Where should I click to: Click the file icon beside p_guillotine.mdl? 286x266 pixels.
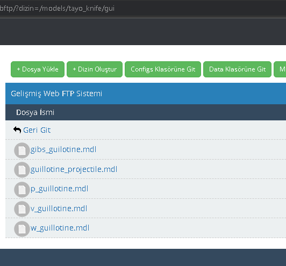coord(22,190)
